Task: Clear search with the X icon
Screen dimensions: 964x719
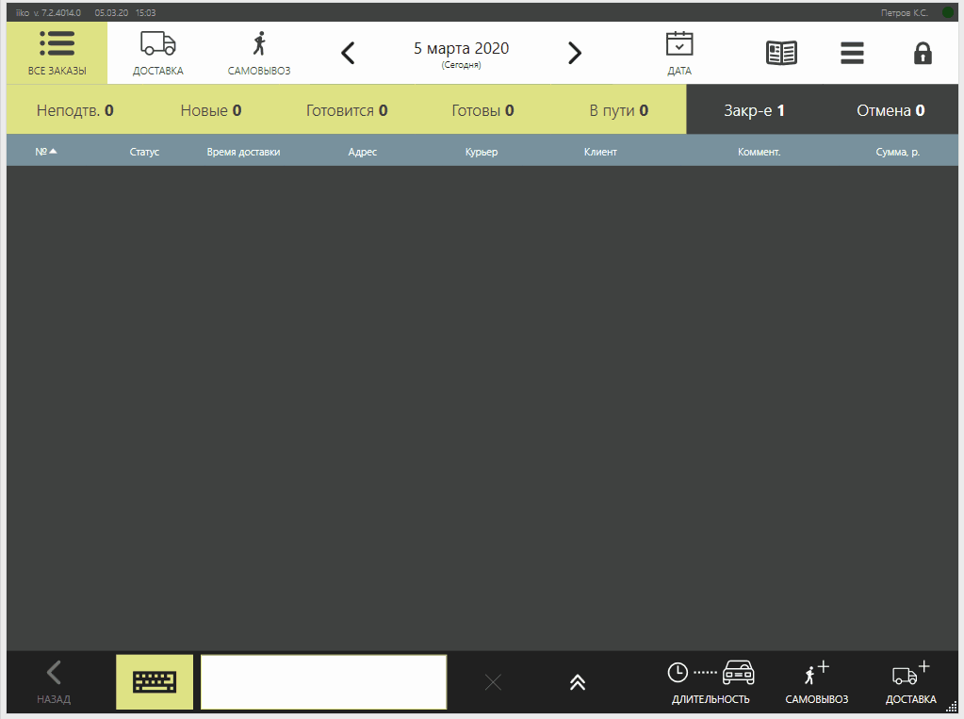Action: click(x=493, y=682)
